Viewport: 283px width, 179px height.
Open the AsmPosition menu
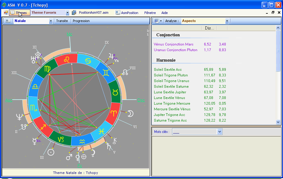[x=130, y=13]
